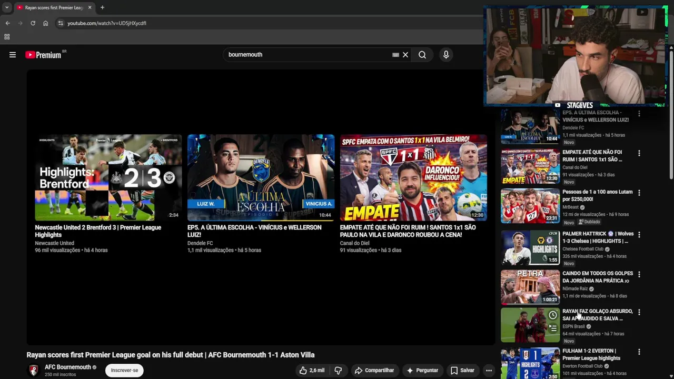Open AFC Bournemouth channel name link

tap(68, 367)
